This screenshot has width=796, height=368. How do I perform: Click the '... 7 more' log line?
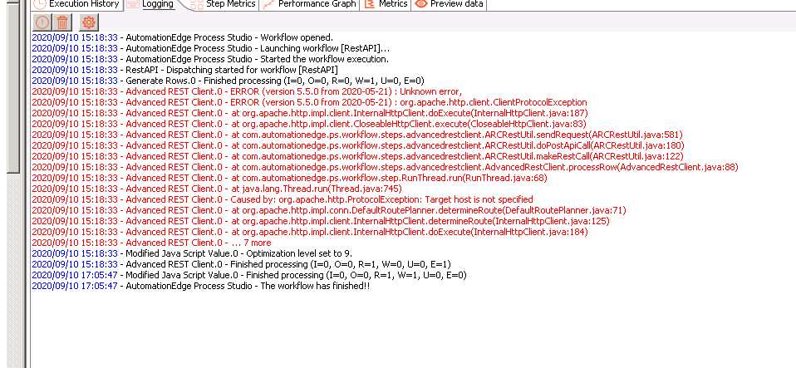pos(151,243)
